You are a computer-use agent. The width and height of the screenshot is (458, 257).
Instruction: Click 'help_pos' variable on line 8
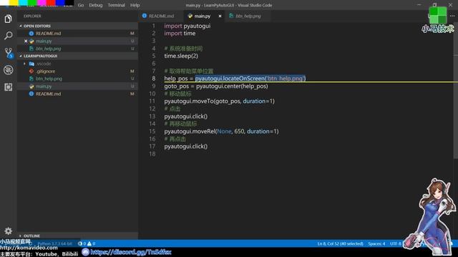(176, 79)
